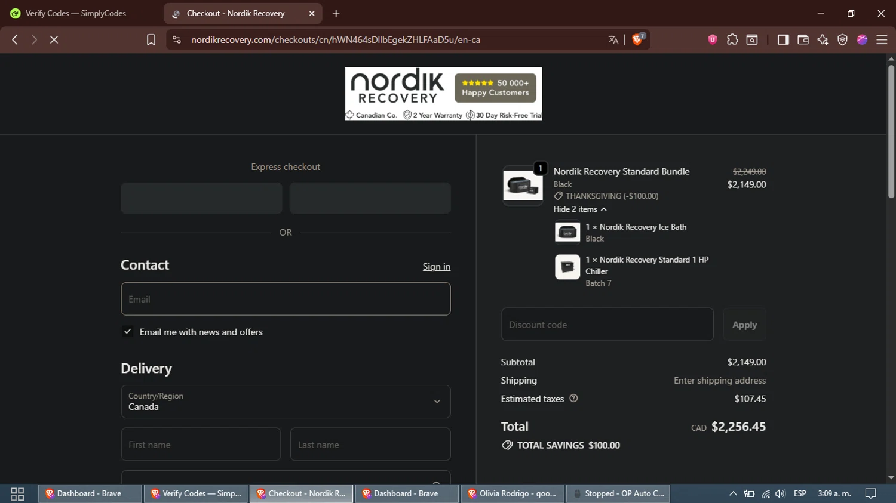Click the Ice Bath item thumbnail

[x=567, y=232]
